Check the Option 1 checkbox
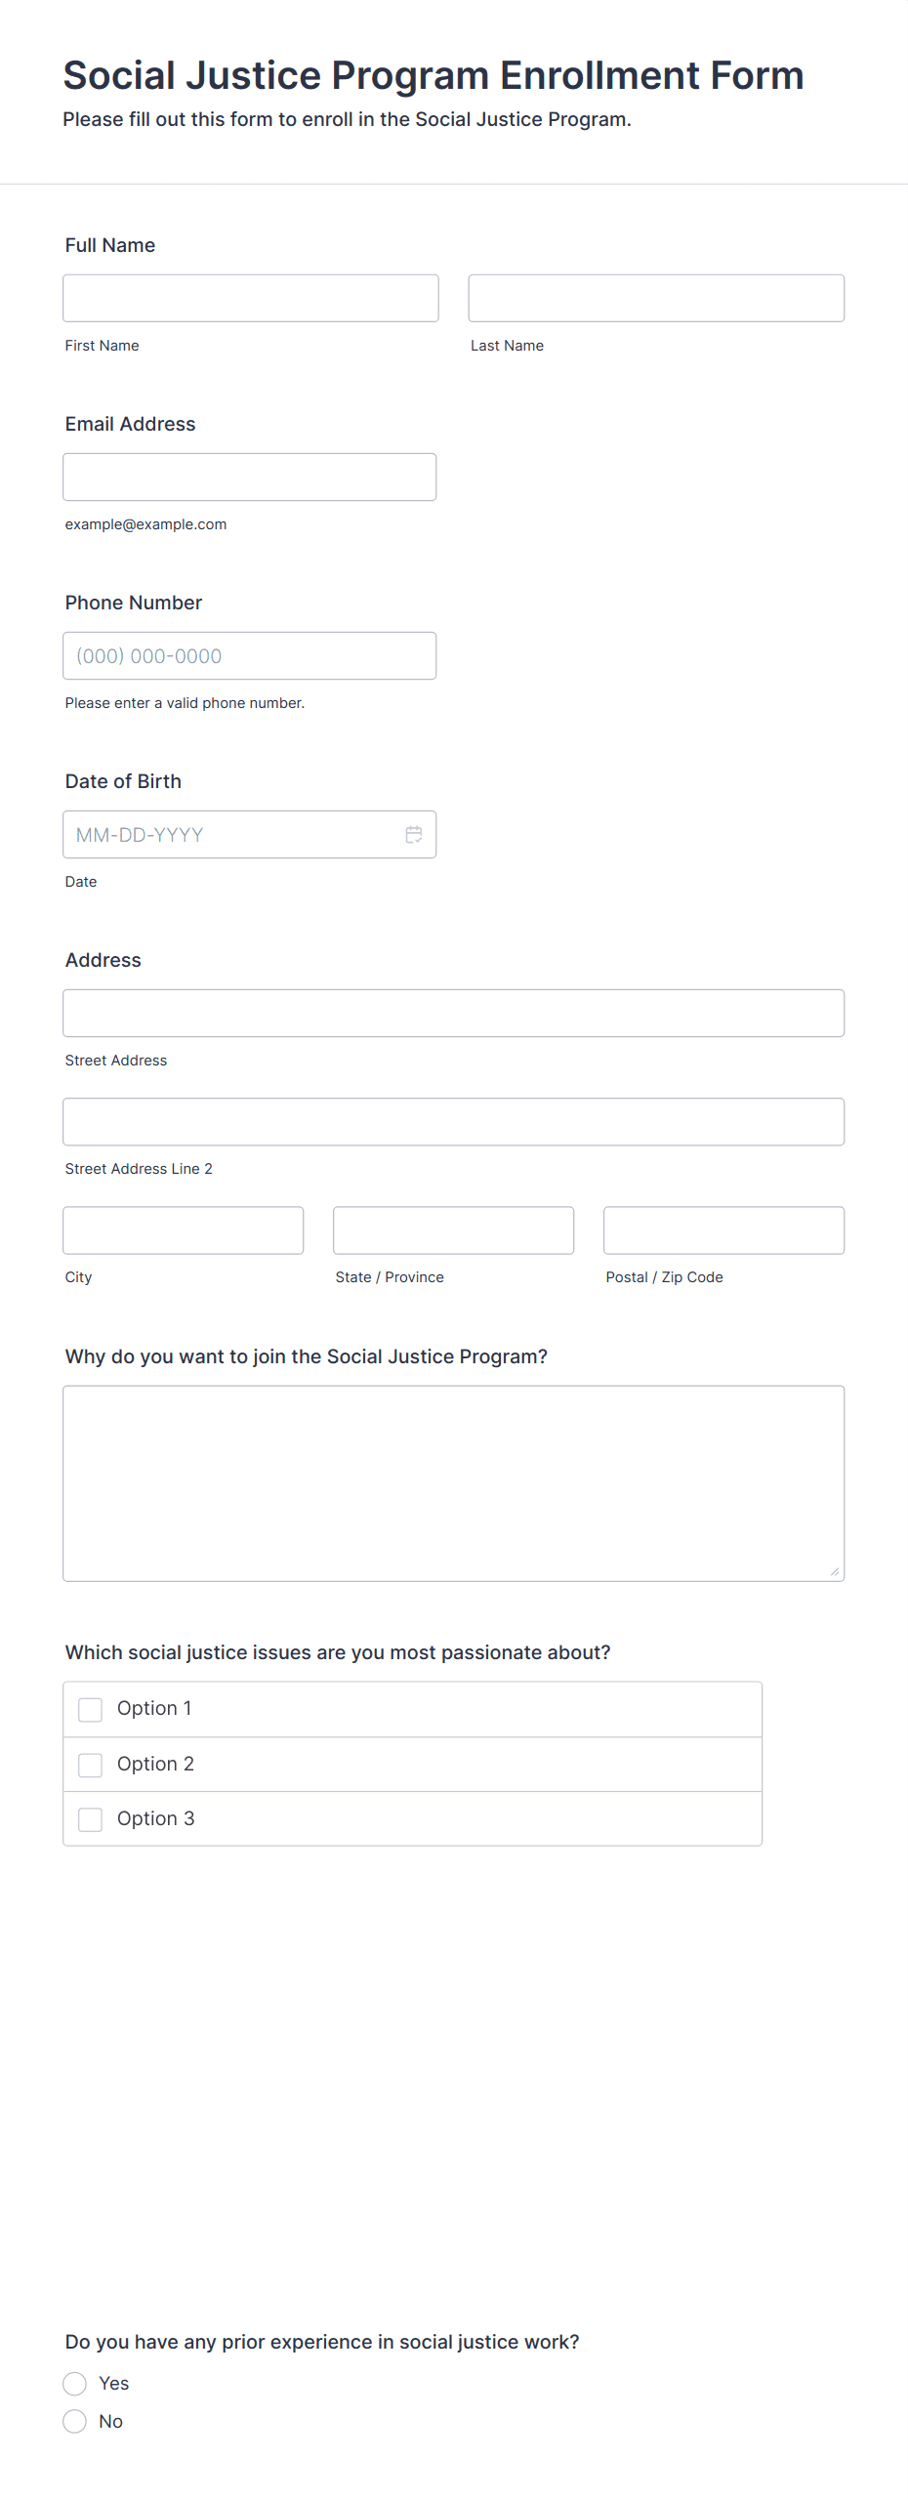The width and height of the screenshot is (908, 2499). 90,1709
